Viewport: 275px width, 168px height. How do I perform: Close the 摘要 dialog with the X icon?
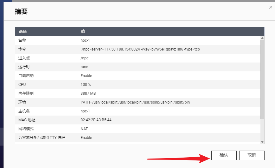(270, 7)
